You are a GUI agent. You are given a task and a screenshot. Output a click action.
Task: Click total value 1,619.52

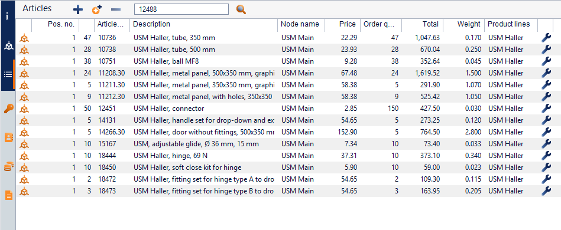click(x=428, y=73)
